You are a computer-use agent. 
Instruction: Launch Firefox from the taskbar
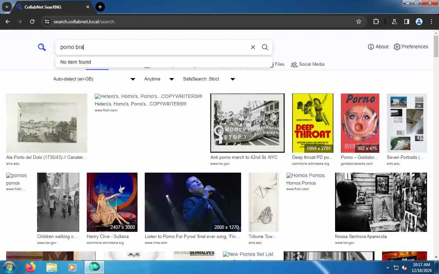tap(31, 267)
